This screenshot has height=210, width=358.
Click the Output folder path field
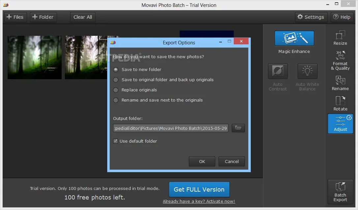[x=171, y=128]
